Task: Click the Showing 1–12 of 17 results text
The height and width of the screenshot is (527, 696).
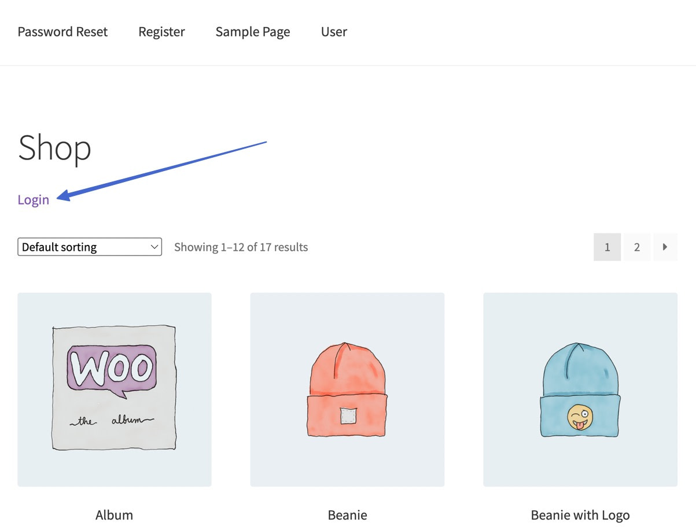Action: tap(241, 247)
